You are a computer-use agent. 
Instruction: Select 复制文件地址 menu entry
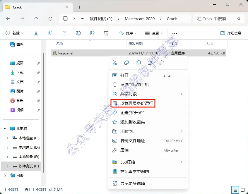click(x=148, y=141)
